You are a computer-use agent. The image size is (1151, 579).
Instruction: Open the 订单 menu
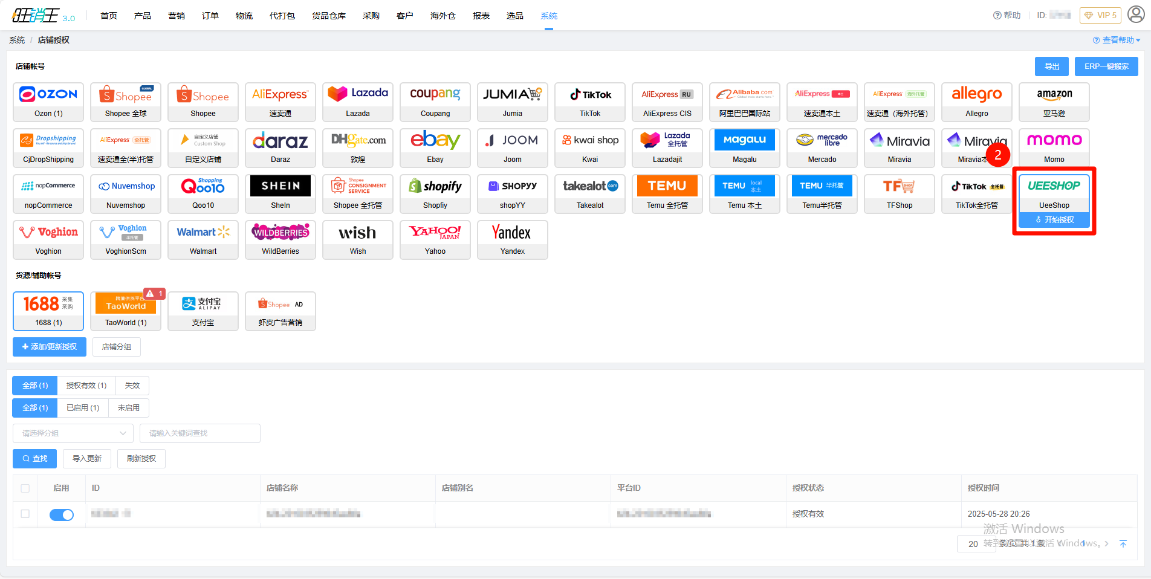(x=210, y=16)
